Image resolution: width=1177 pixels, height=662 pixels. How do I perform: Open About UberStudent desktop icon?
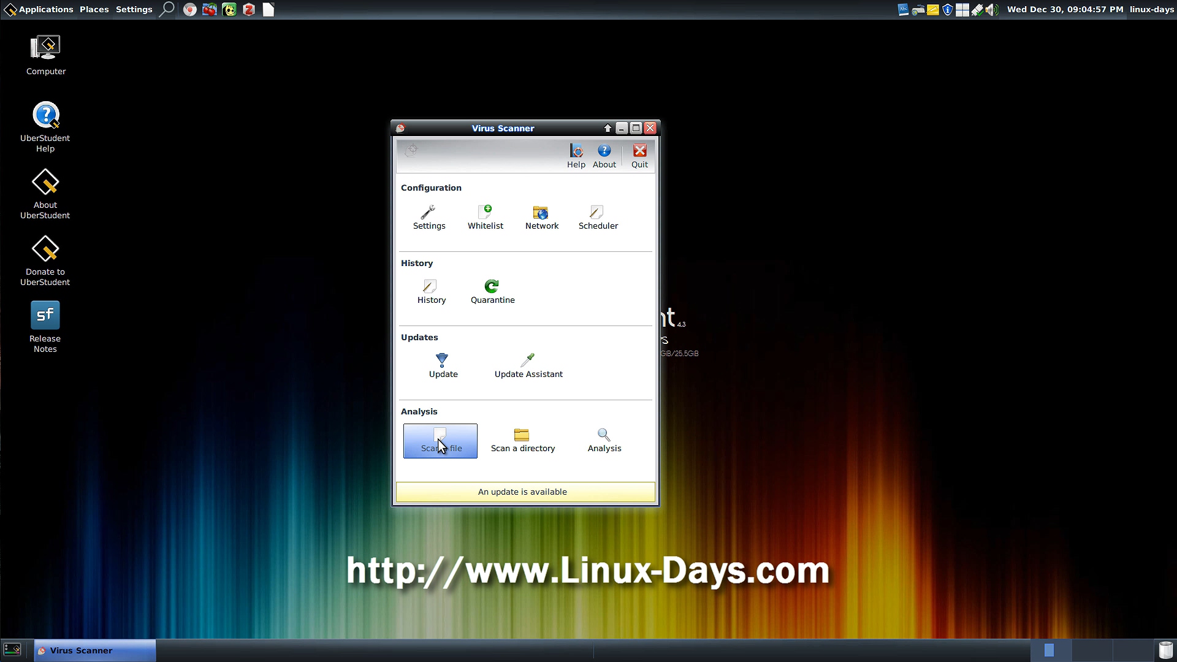45,194
